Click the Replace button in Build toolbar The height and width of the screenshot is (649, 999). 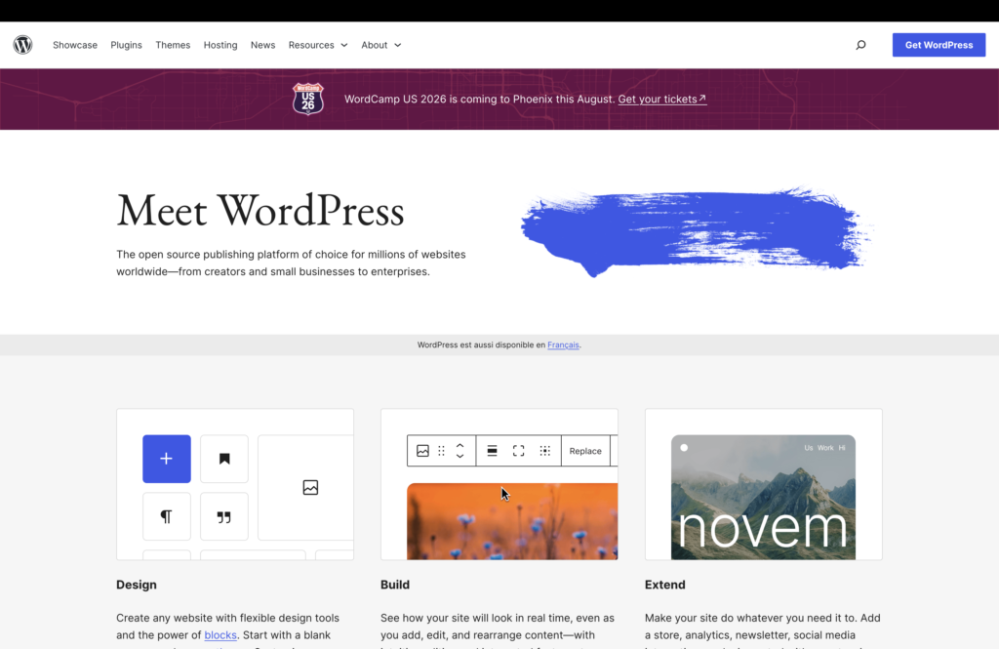(585, 451)
